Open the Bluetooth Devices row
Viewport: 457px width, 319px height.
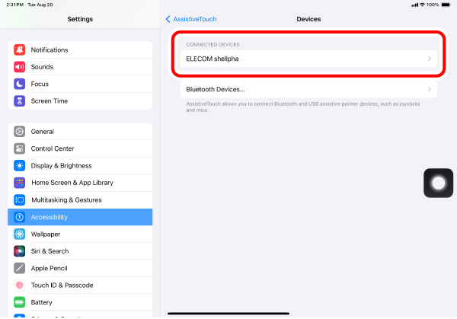(x=308, y=89)
